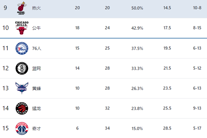Select the 28.5 games-behind value
This screenshot has width=207, height=138.
(167, 128)
